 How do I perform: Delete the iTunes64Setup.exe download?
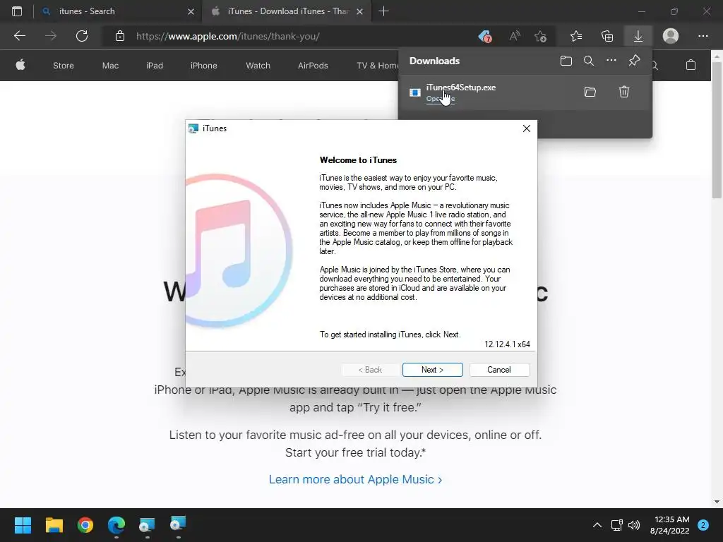pyautogui.click(x=624, y=92)
